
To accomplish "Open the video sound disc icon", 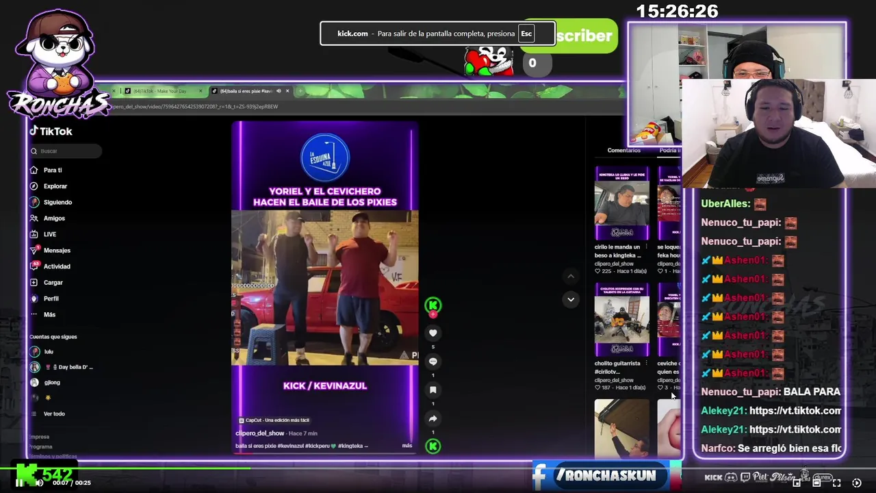I will click(x=433, y=446).
